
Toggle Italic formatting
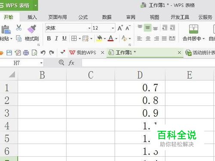56,38
